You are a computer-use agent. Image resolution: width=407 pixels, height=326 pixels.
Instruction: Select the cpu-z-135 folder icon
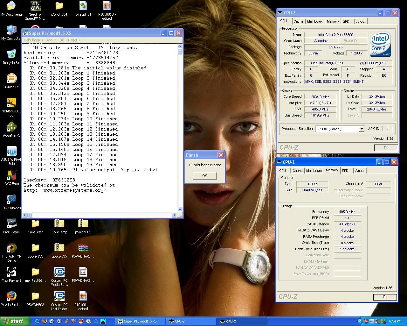click(x=35, y=250)
